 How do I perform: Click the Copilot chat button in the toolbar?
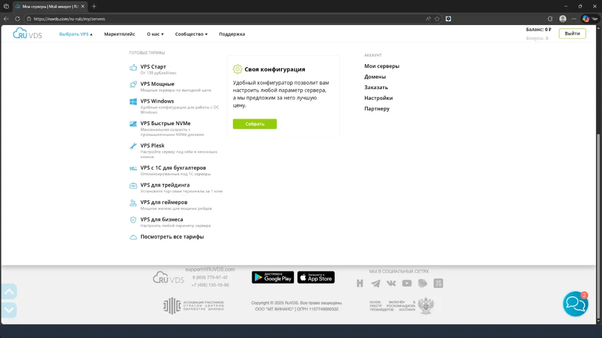click(590, 19)
